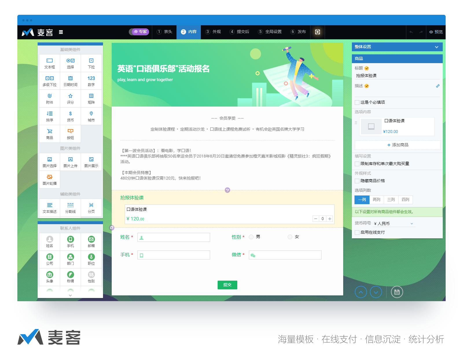The height and width of the screenshot is (362, 463).
Task: Click the save icon at bottom right
Action: (397, 292)
